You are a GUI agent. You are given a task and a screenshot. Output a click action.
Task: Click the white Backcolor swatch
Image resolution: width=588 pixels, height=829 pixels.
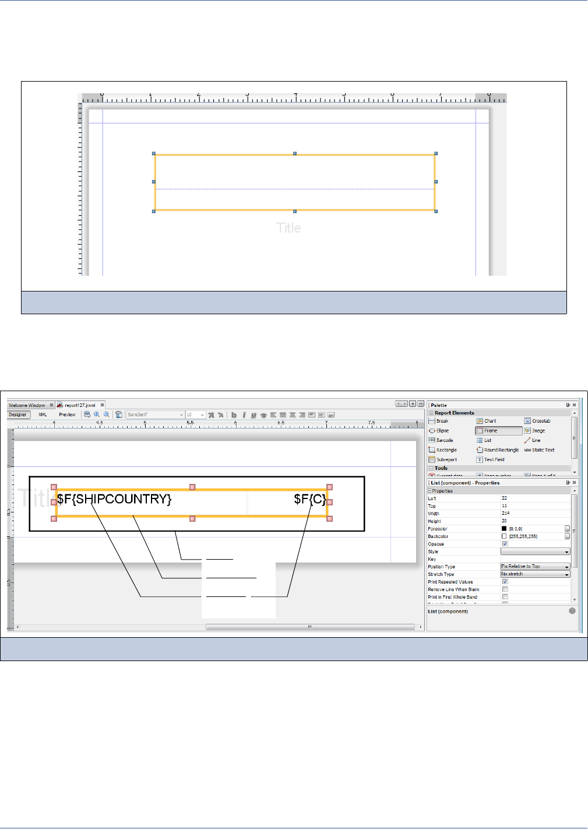click(x=504, y=536)
